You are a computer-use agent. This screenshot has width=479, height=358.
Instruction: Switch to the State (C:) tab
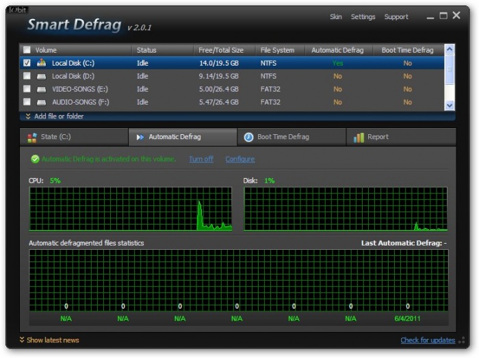pyautogui.click(x=74, y=137)
